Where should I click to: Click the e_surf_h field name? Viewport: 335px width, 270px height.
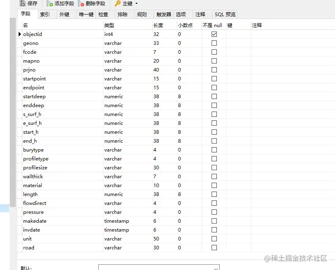(32, 123)
